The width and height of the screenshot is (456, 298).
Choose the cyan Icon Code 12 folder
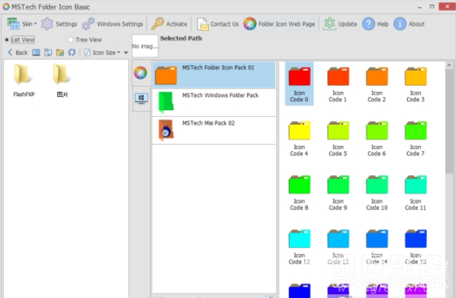(299, 247)
